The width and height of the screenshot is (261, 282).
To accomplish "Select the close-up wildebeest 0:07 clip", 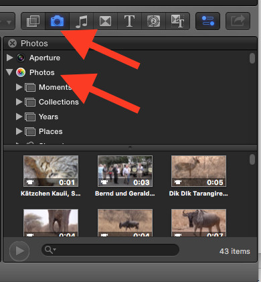I will pyautogui.click(x=199, y=222).
